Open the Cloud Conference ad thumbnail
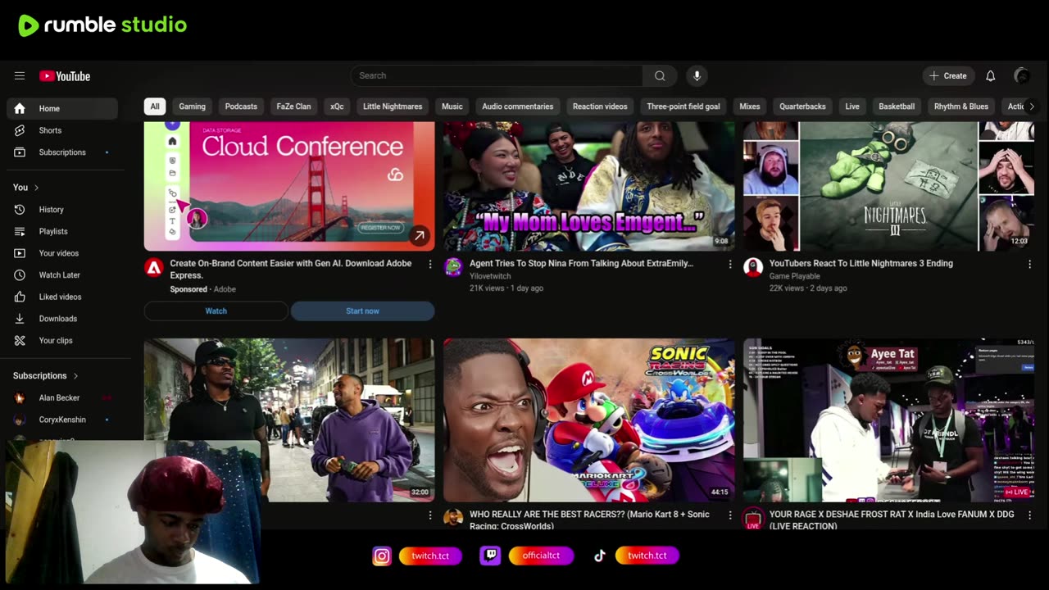The width and height of the screenshot is (1049, 590). pos(289,186)
